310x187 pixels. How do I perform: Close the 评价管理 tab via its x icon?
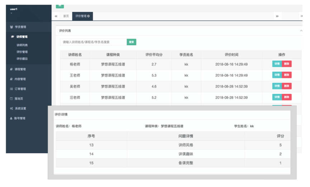click(89, 16)
